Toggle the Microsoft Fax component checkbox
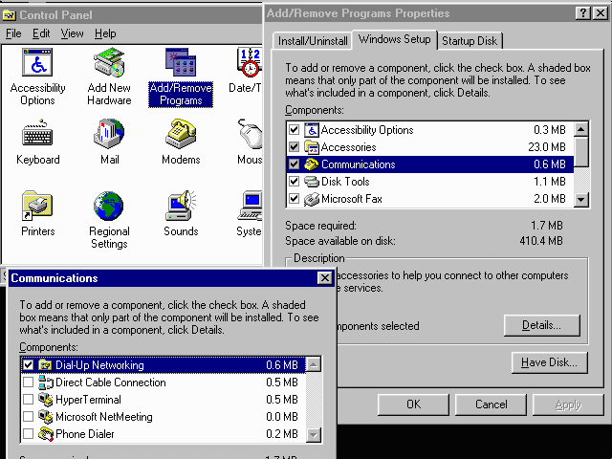Screen dimensions: 612x459 (294, 199)
